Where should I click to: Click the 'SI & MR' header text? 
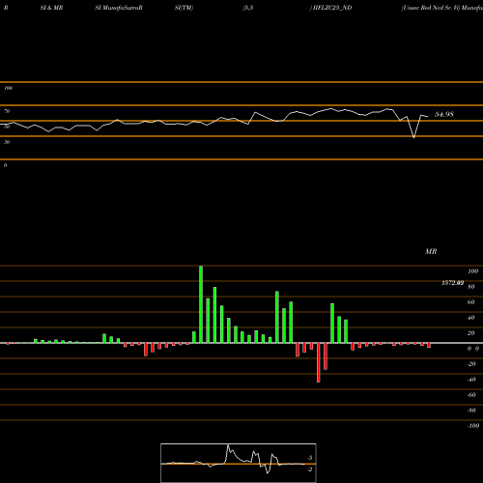pos(51,8)
